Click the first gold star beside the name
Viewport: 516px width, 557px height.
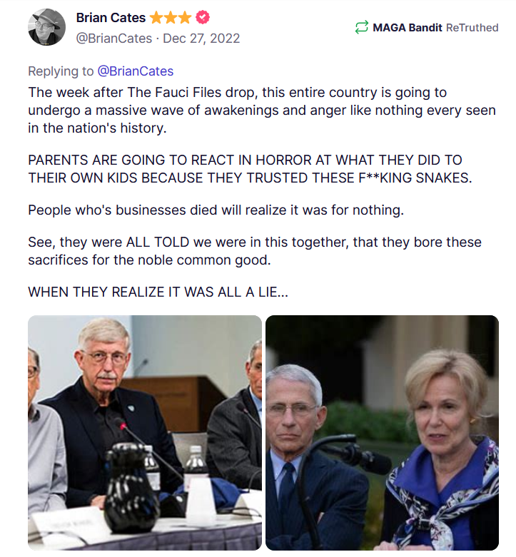[156, 18]
